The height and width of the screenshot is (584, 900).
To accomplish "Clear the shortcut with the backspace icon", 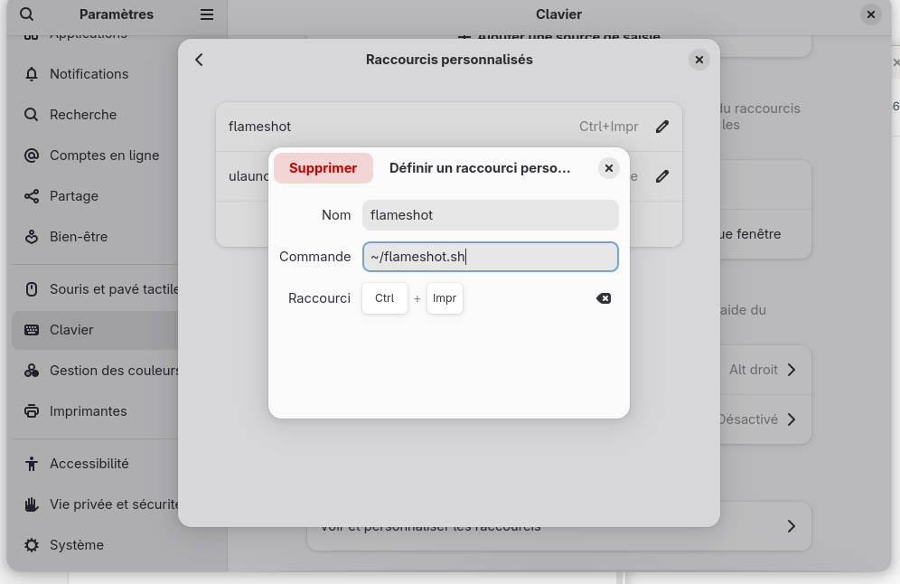I will pos(604,298).
